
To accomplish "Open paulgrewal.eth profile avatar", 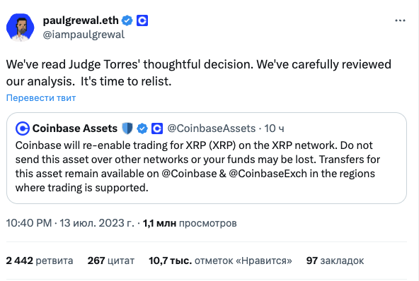I will tap(21, 28).
